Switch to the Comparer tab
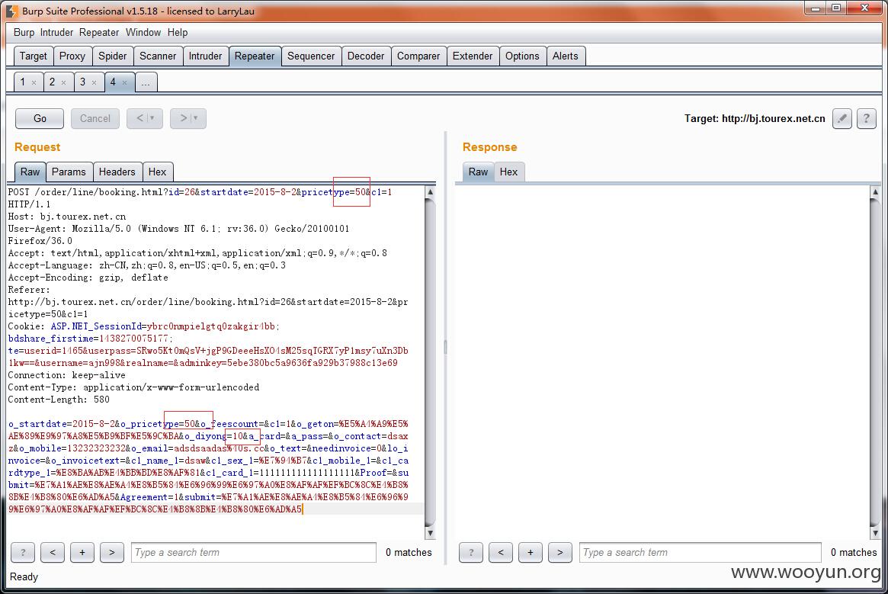 point(418,56)
